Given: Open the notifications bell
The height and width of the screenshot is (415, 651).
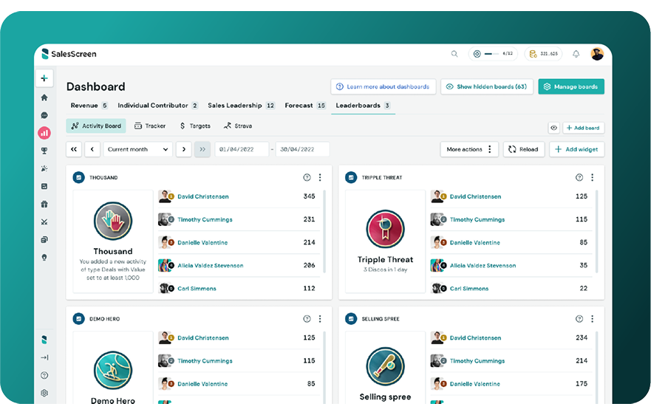Looking at the screenshot, I should click(576, 54).
